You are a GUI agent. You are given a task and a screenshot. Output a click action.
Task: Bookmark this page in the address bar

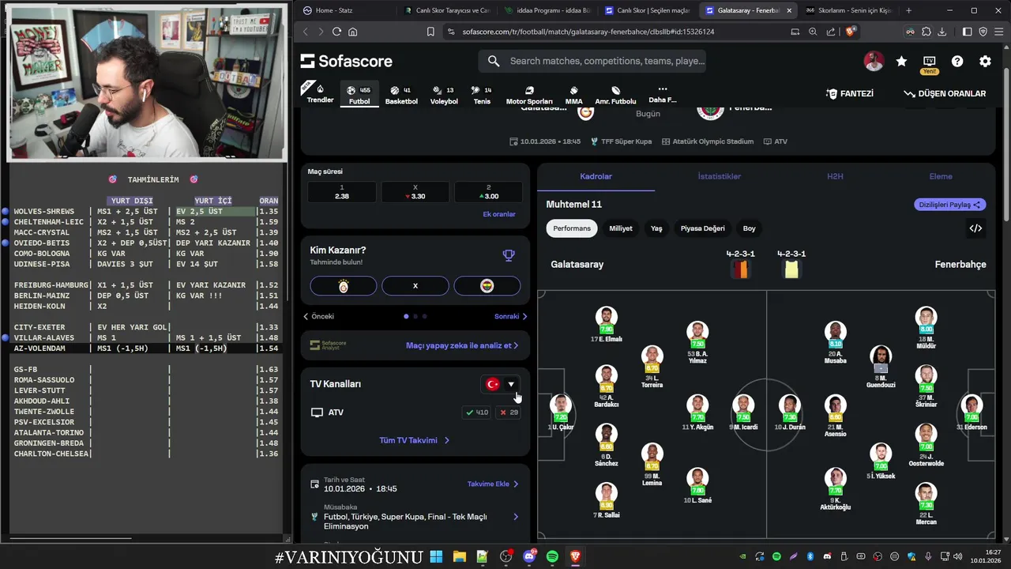pos(430,32)
